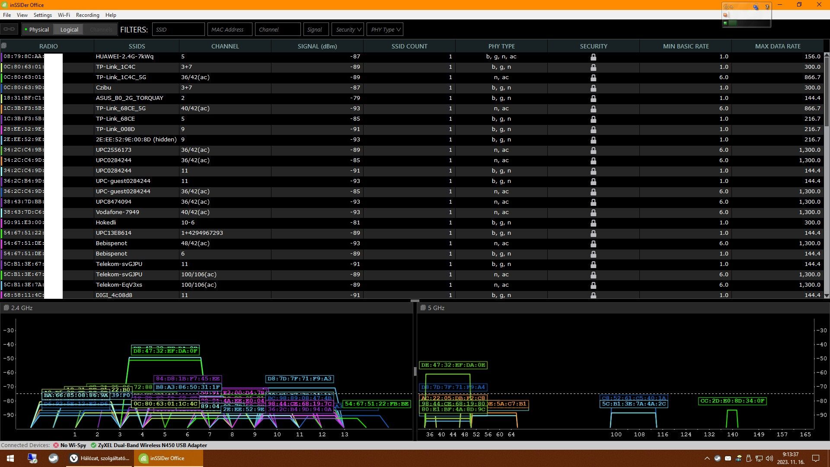The height and width of the screenshot is (467, 830).
Task: Click the 2.4 GHz panel icon
Action: (6, 307)
